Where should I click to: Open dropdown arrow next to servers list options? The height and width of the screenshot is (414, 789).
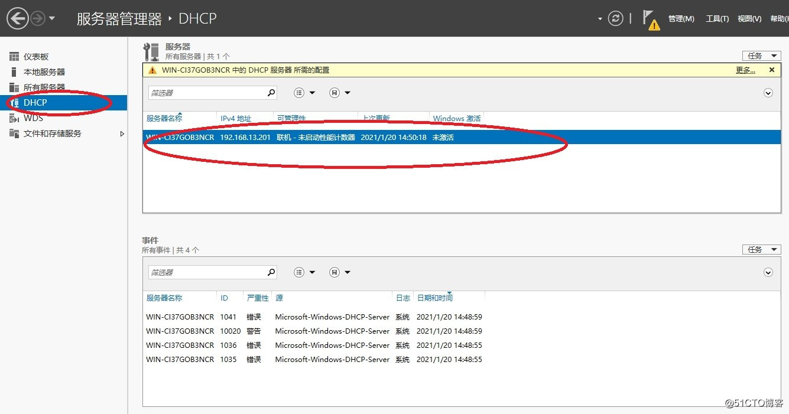click(312, 93)
